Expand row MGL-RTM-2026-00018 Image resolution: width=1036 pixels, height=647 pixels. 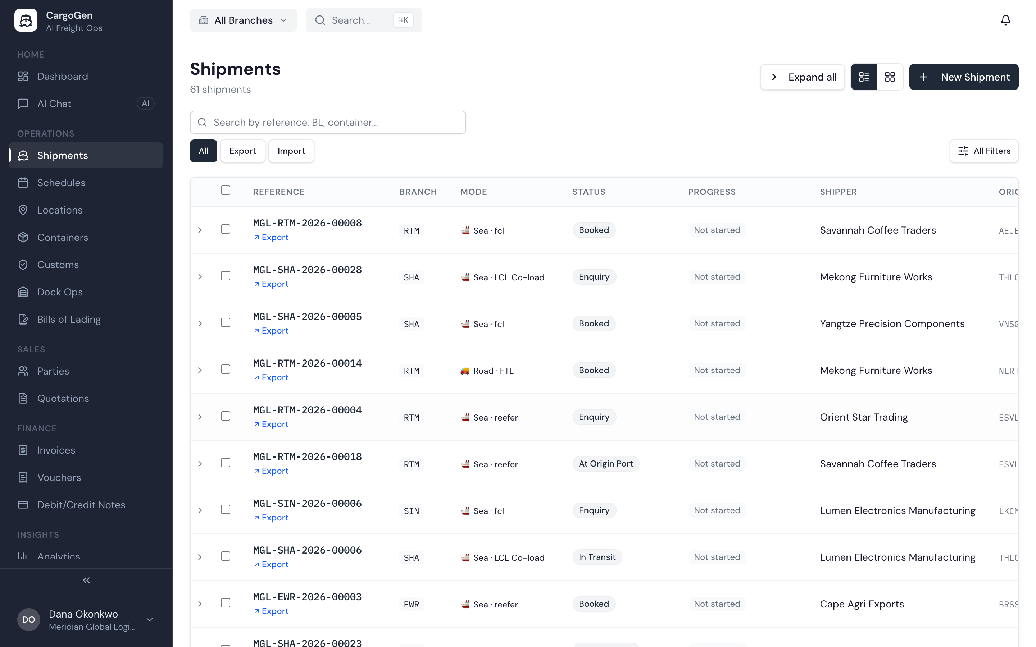coord(200,464)
